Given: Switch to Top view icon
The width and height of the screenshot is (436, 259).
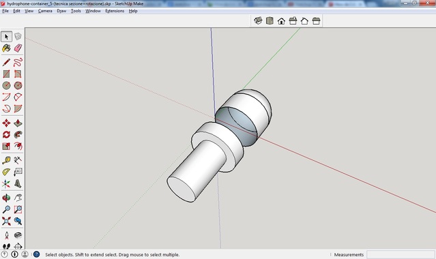Looking at the screenshot, I should (x=270, y=21).
